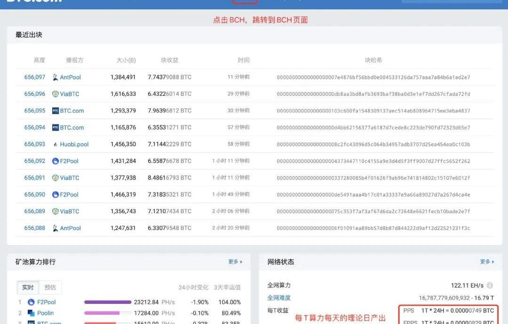Image resolution: width=508 pixels, height=324 pixels.
Task: Click the ViaBTC icon in block 656,089 row
Action: point(56,211)
